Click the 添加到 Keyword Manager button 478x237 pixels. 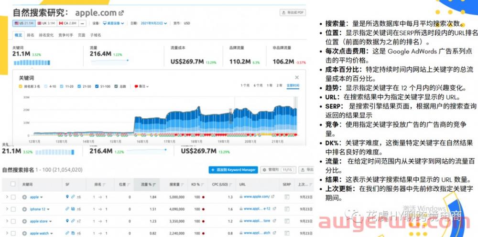click(233, 170)
